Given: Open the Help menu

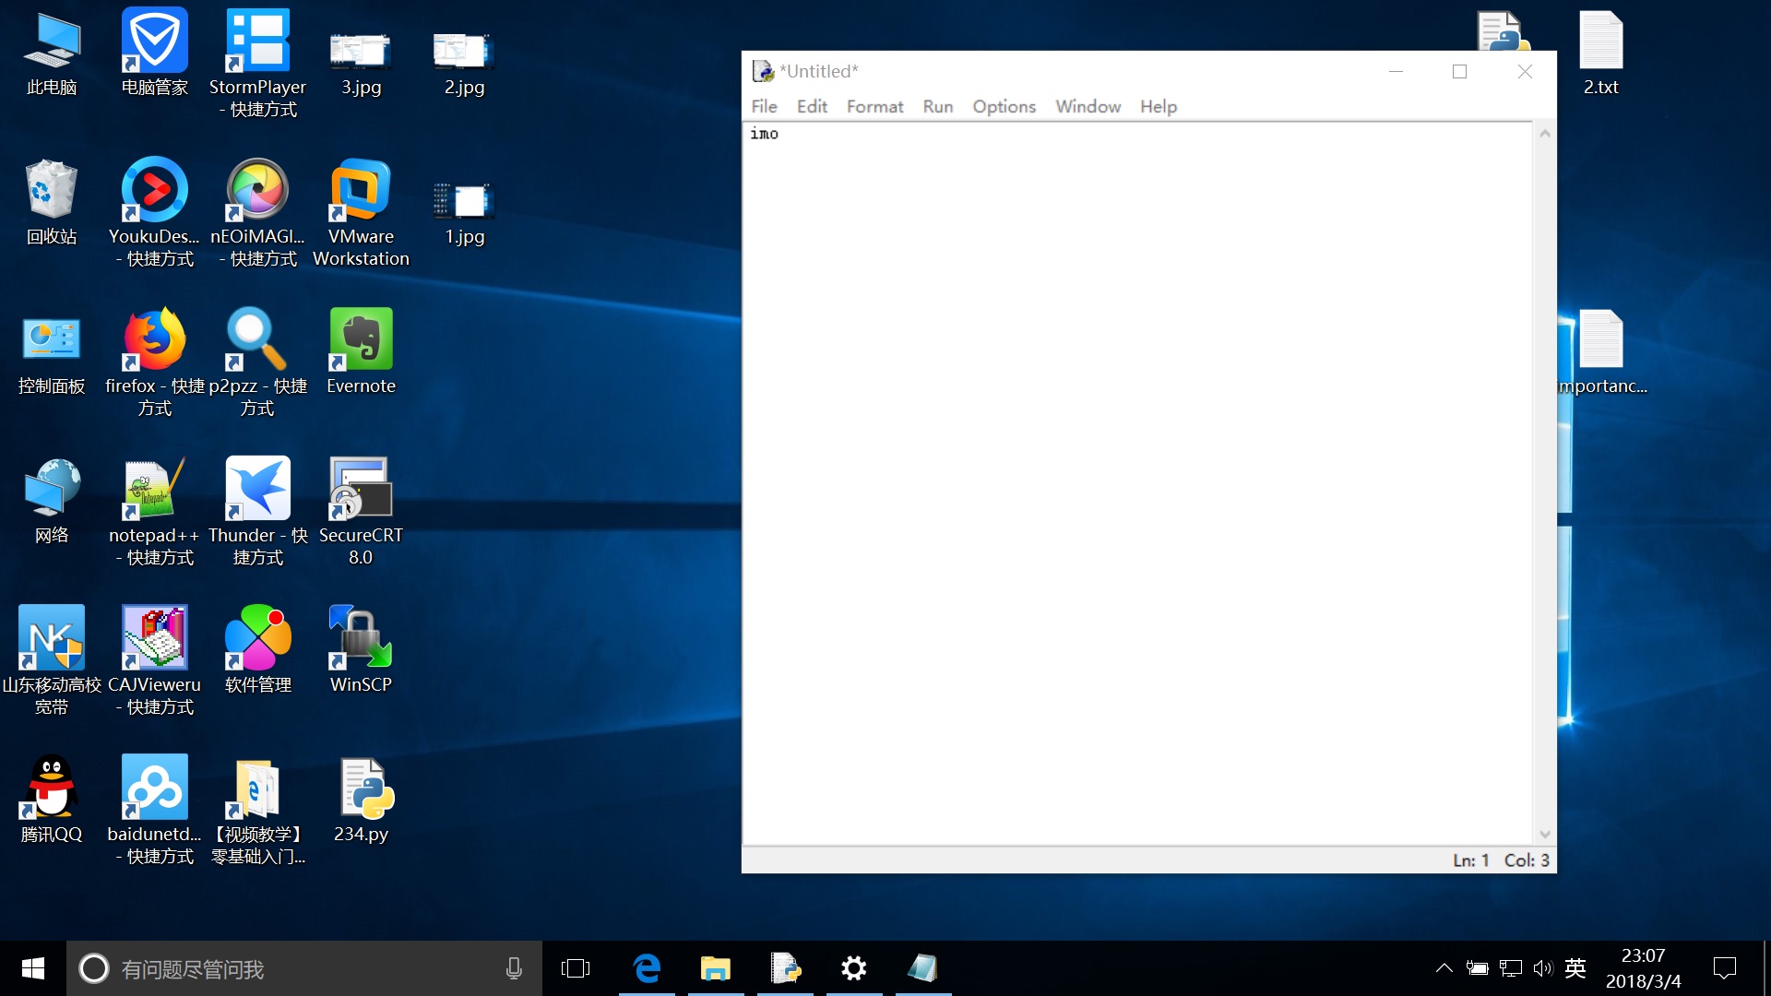Looking at the screenshot, I should (1159, 107).
